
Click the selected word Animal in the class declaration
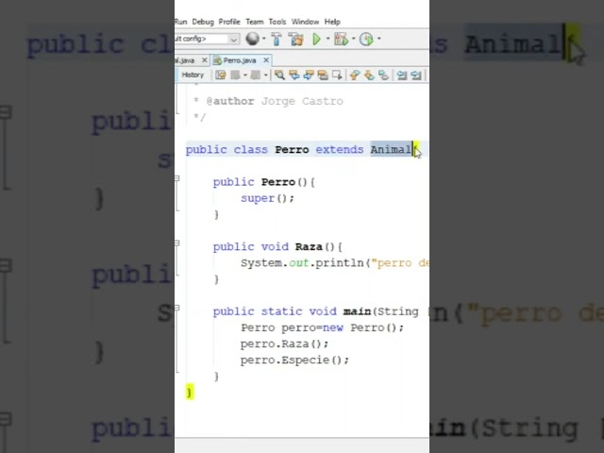point(391,149)
